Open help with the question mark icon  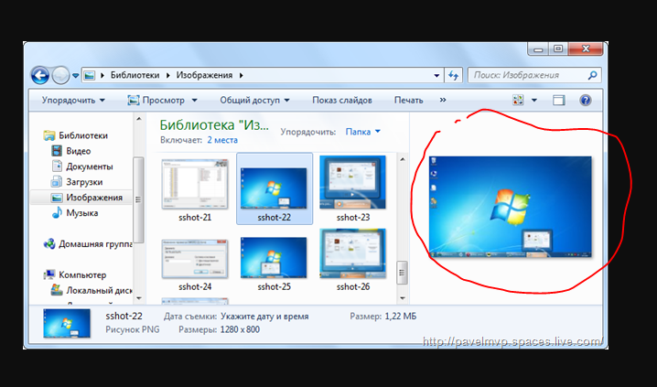click(586, 100)
